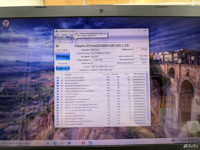Go to previous disk with arrow button

(x=57, y=46)
